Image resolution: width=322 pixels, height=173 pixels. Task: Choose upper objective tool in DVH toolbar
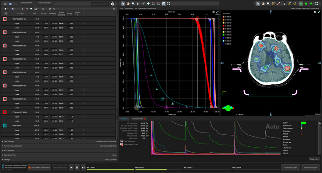tap(138, 4)
